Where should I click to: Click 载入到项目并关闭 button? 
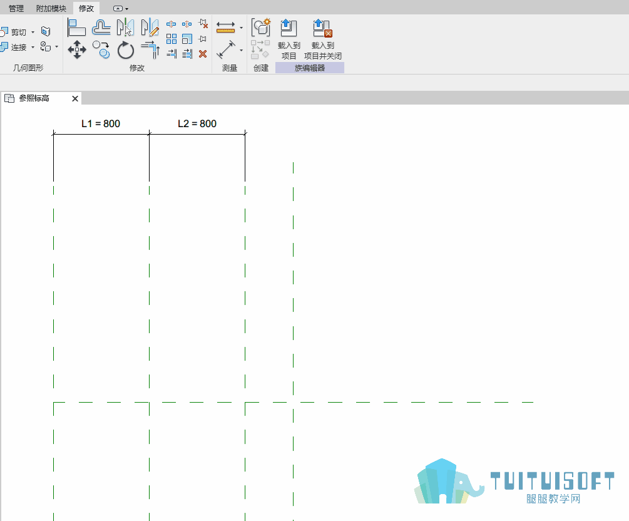(x=323, y=39)
